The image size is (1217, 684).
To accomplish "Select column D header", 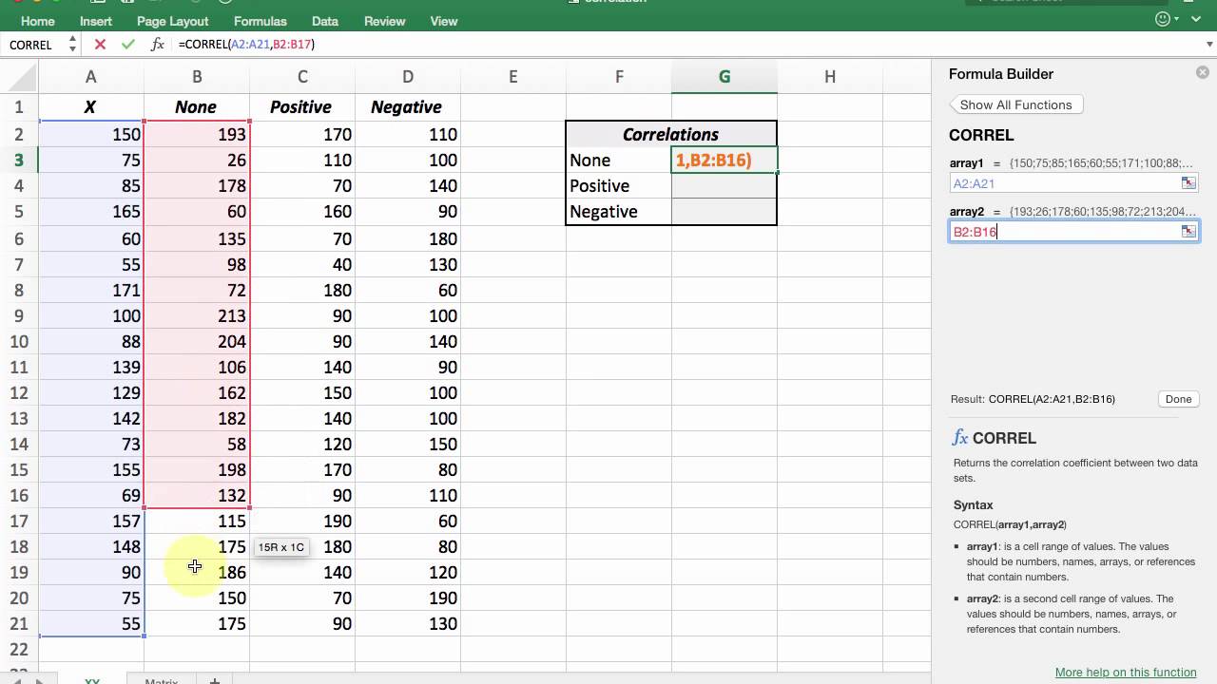I will pos(408,77).
